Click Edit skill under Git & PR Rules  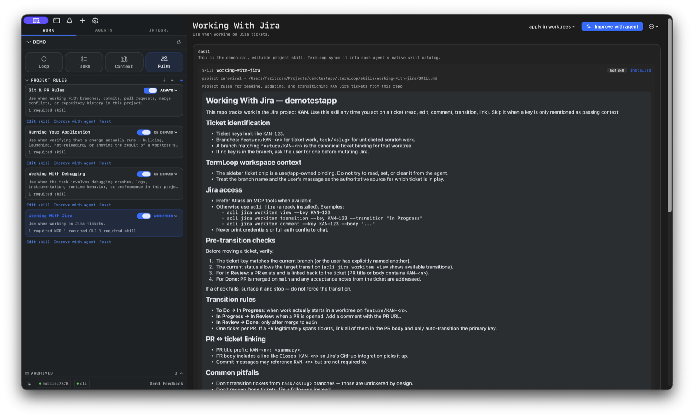38,121
